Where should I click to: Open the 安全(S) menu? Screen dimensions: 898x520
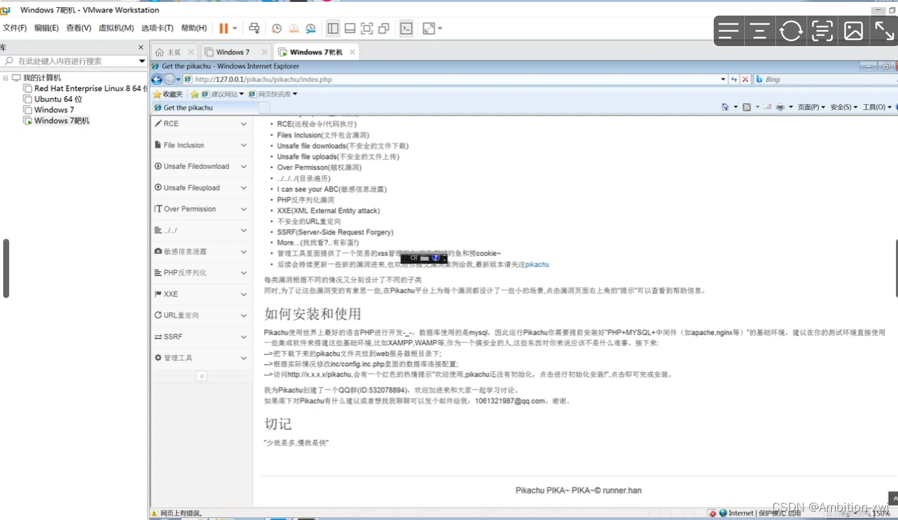tap(844, 107)
